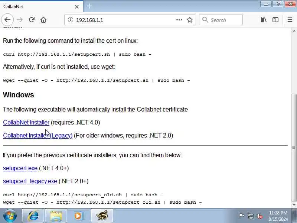Image resolution: width=297 pixels, height=223 pixels.
Task: Click the scrollbar down arrow
Action: (294, 205)
